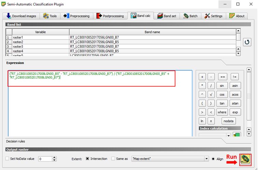Expand the Index calculation dropdown
This screenshot has width=258, height=170.
coord(228,135)
